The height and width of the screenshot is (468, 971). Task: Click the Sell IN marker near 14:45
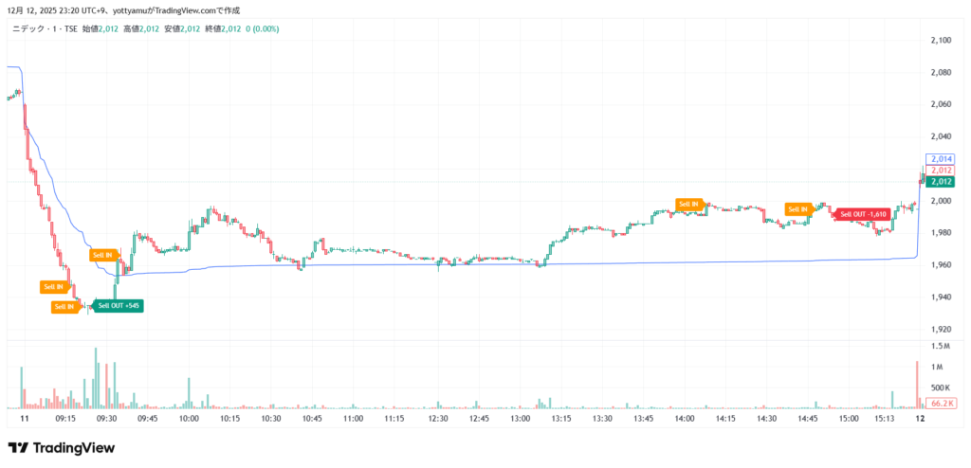(x=797, y=209)
